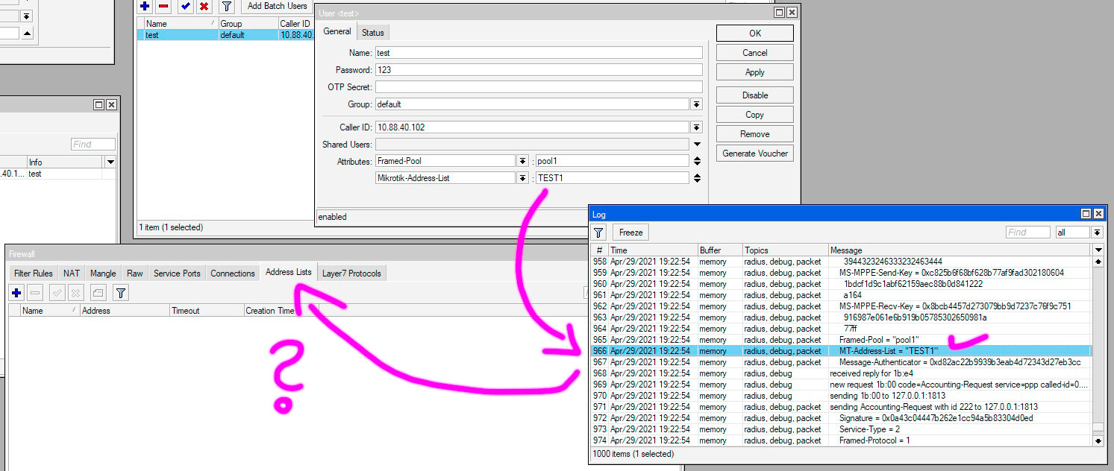The width and height of the screenshot is (1114, 471).
Task: Select General tab in User dialog
Action: click(x=337, y=31)
